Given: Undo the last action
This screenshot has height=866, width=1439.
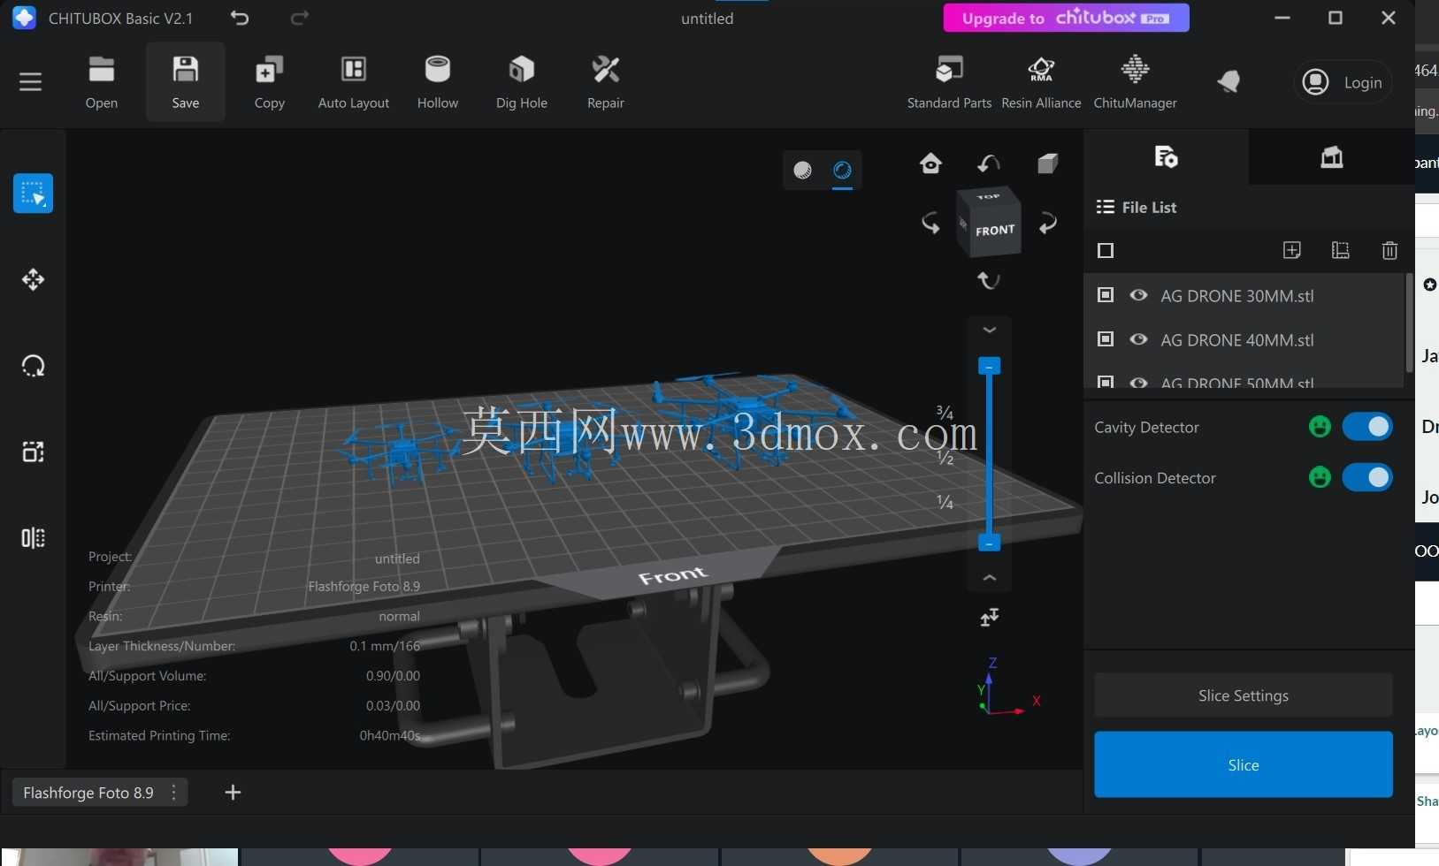Looking at the screenshot, I should tap(240, 18).
